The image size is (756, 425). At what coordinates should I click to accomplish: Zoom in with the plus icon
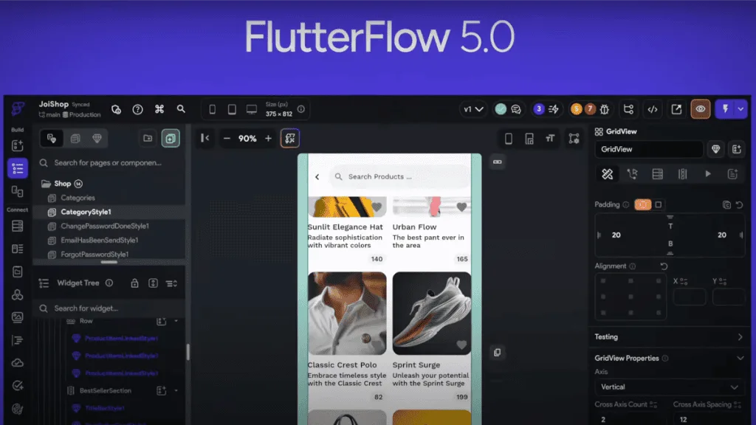(x=268, y=138)
